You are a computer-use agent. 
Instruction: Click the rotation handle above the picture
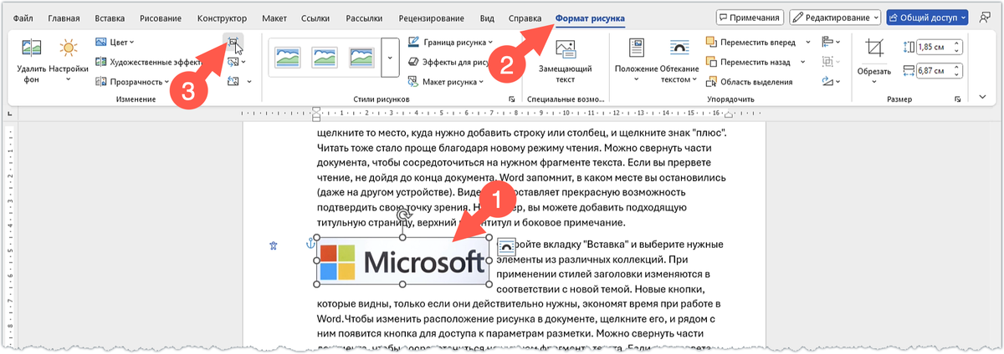tap(403, 215)
